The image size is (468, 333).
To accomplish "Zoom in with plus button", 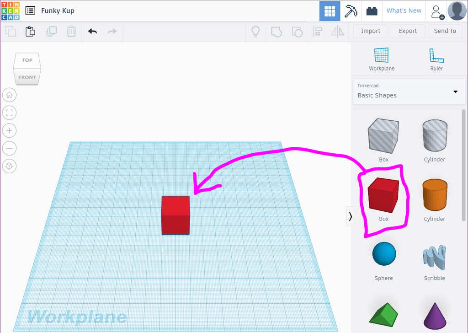I will click(9, 130).
